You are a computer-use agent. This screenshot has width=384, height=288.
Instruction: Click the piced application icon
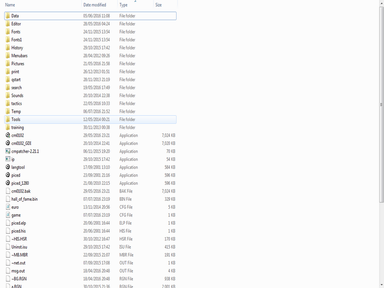[8, 175]
